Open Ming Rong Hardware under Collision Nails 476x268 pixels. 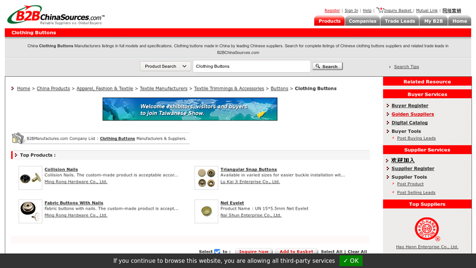point(76,182)
